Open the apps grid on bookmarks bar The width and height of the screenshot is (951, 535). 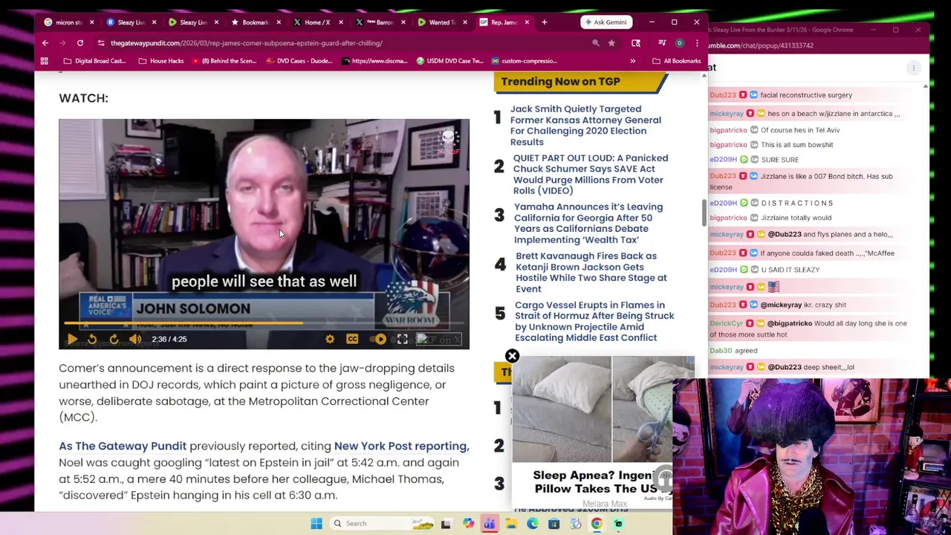coord(44,61)
